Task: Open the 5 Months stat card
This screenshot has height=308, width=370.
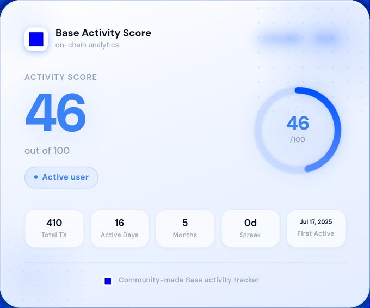Action: 185,229
